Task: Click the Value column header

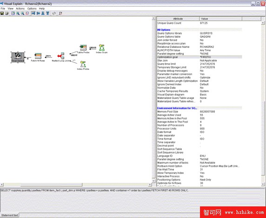Action: pyautogui.click(x=220, y=19)
